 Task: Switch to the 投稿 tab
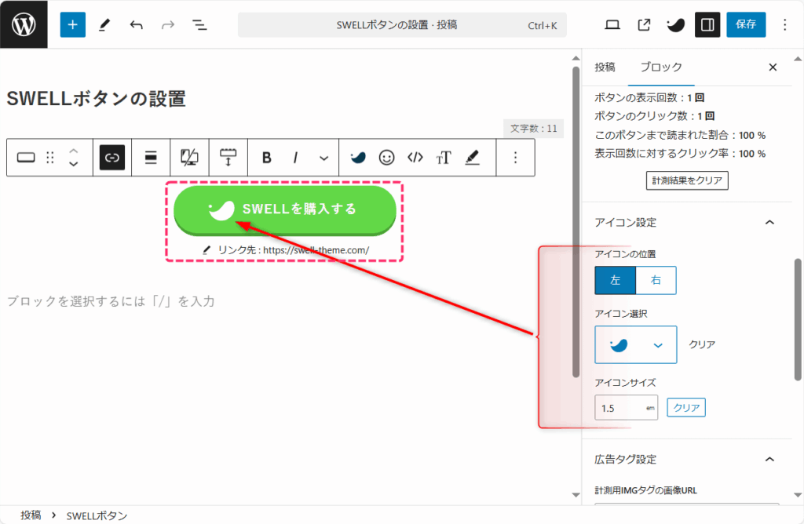click(605, 67)
